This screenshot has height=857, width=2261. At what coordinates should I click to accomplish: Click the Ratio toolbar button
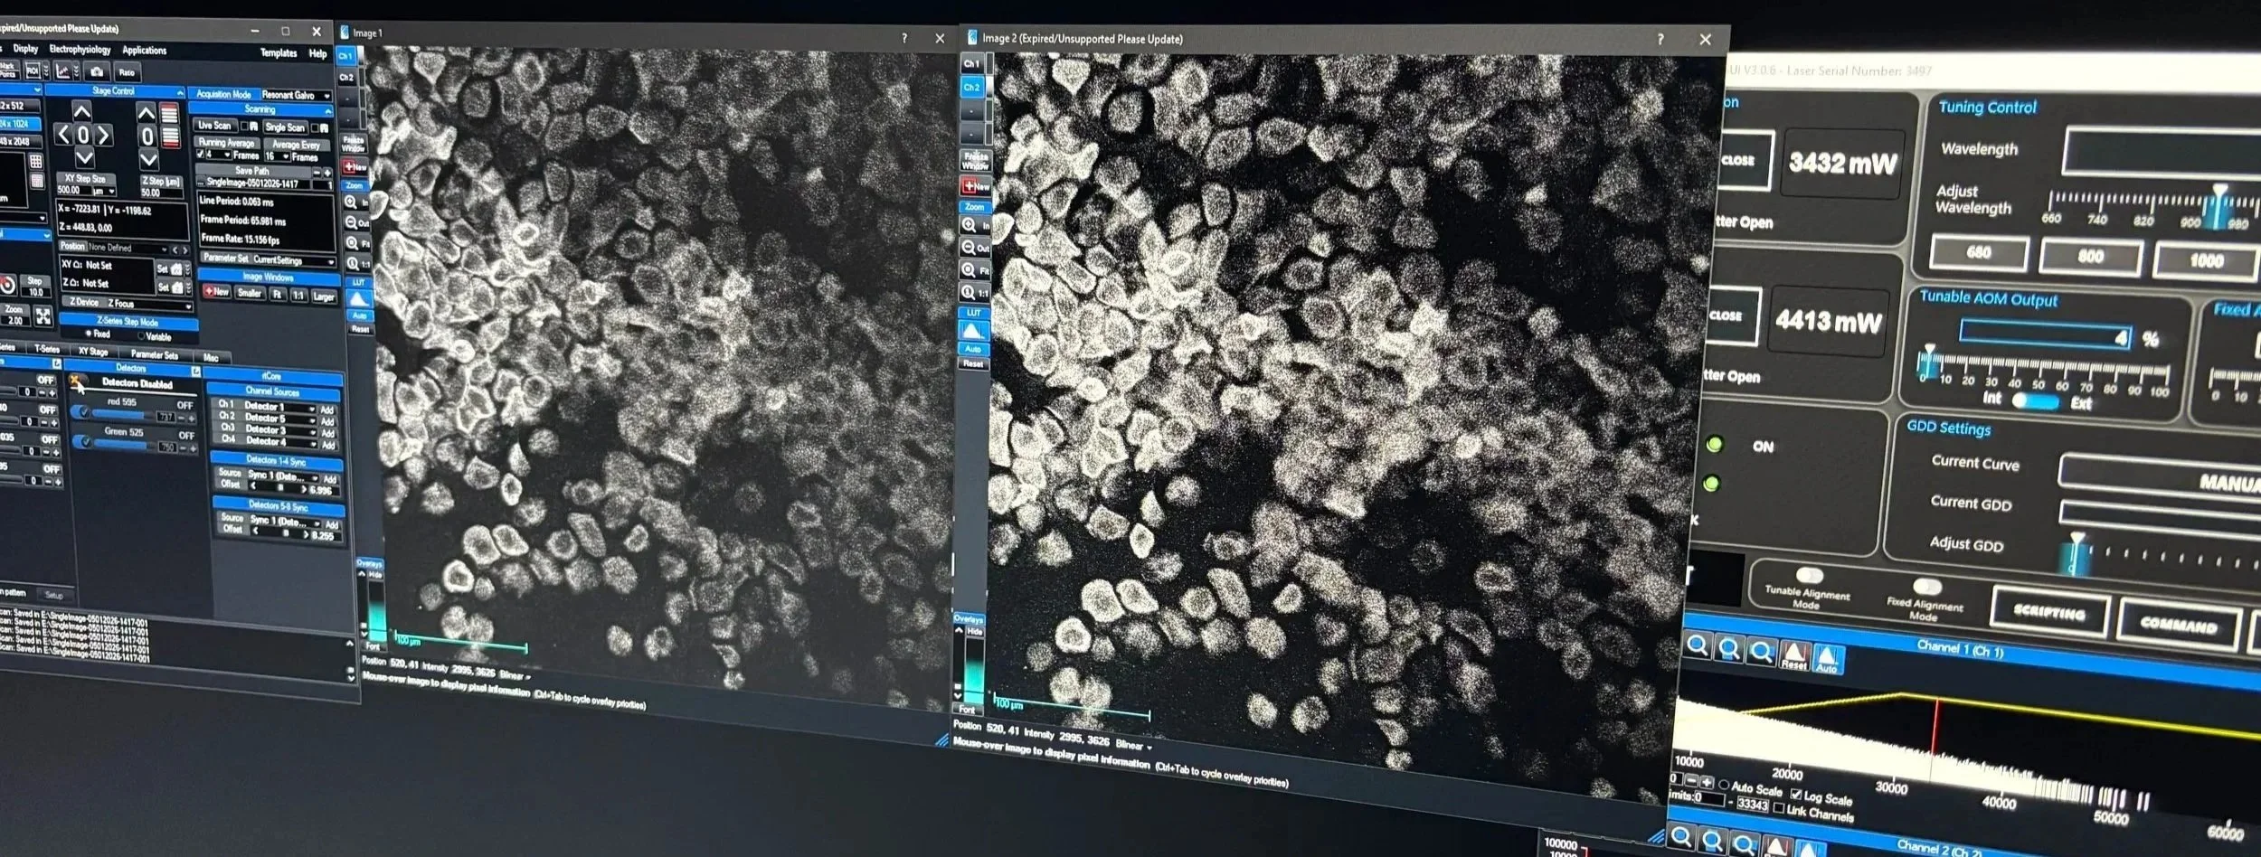click(x=128, y=72)
